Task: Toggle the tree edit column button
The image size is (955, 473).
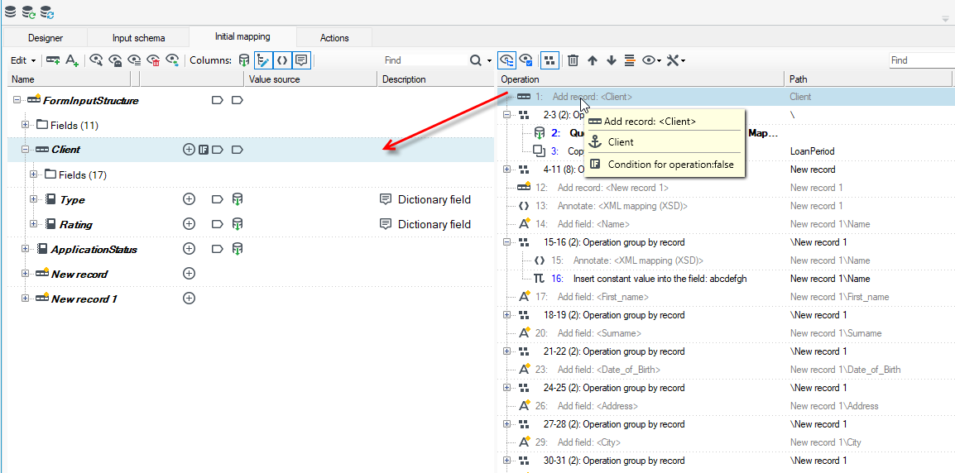Action: (263, 60)
